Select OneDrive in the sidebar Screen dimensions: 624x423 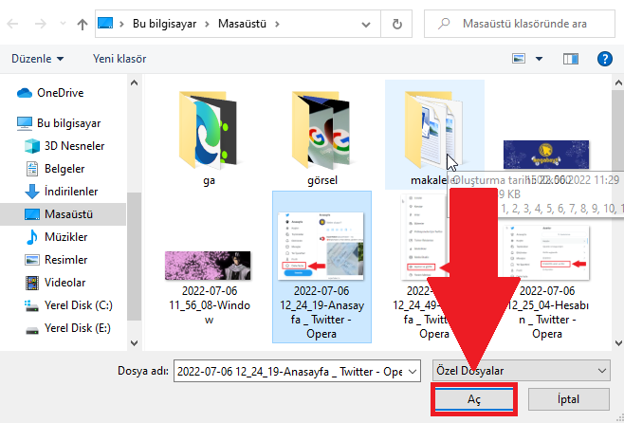tap(61, 93)
